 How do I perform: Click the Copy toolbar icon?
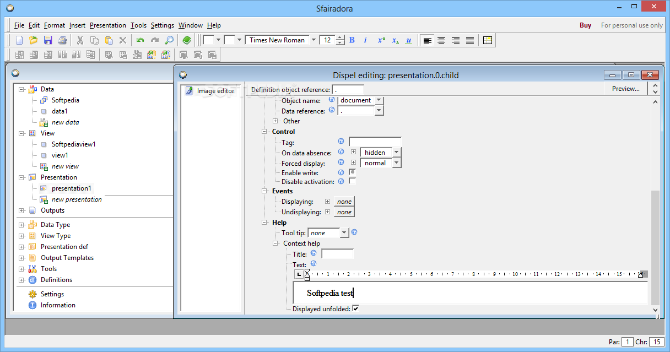pyautogui.click(x=94, y=40)
